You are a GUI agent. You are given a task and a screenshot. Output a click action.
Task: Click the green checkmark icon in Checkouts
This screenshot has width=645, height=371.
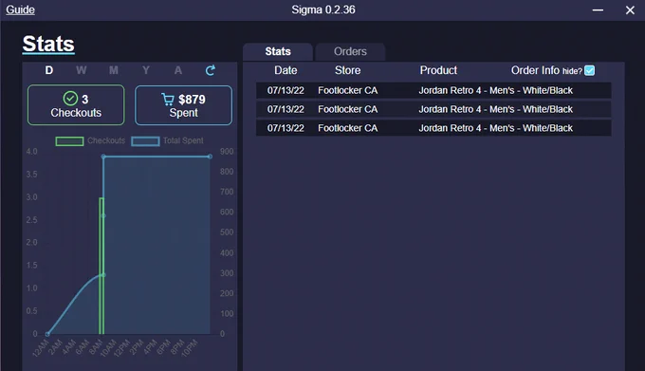(x=70, y=99)
